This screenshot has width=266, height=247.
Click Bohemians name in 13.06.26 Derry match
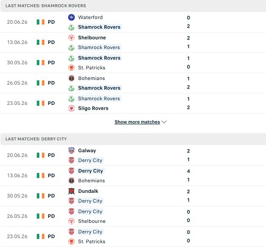tap(91, 181)
